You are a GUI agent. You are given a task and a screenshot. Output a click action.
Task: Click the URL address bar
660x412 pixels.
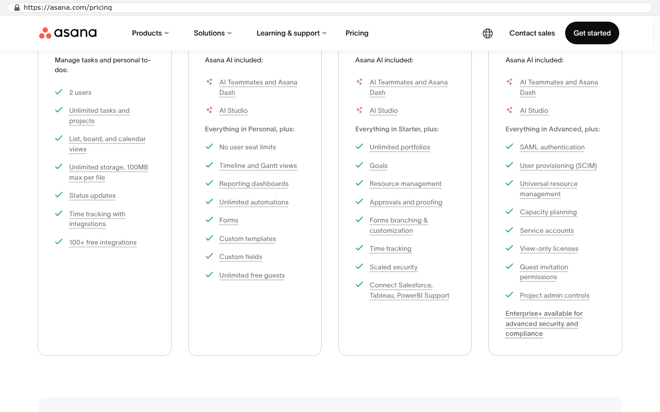[x=330, y=8]
